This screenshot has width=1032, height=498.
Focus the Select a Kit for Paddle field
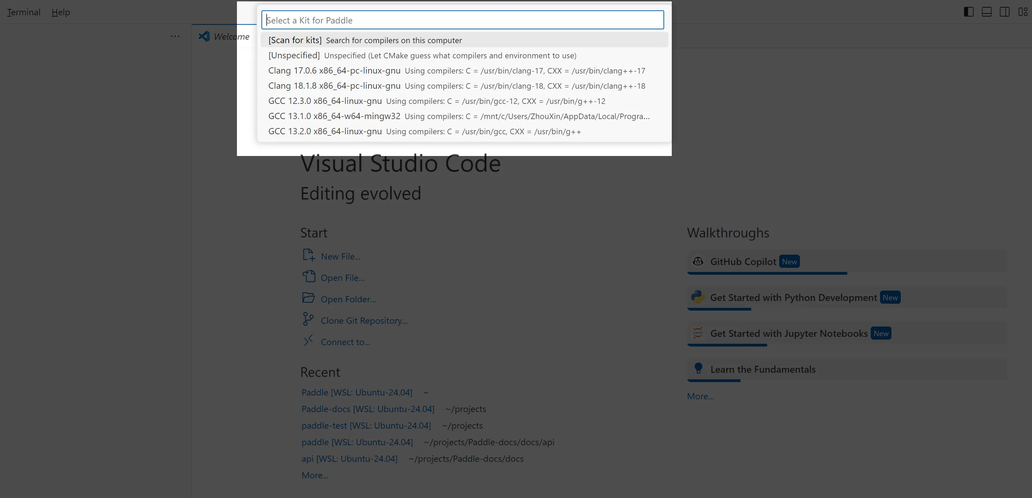point(463,20)
